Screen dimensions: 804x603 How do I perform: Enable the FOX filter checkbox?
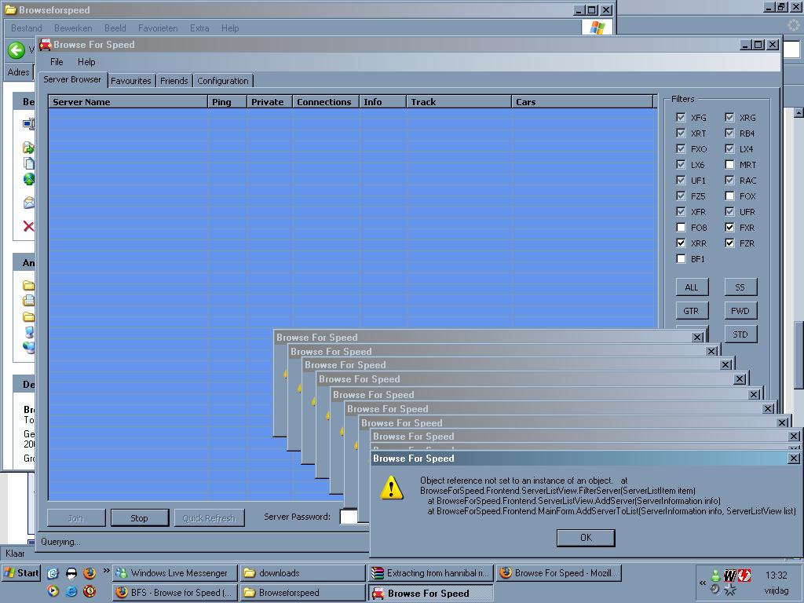(x=729, y=196)
